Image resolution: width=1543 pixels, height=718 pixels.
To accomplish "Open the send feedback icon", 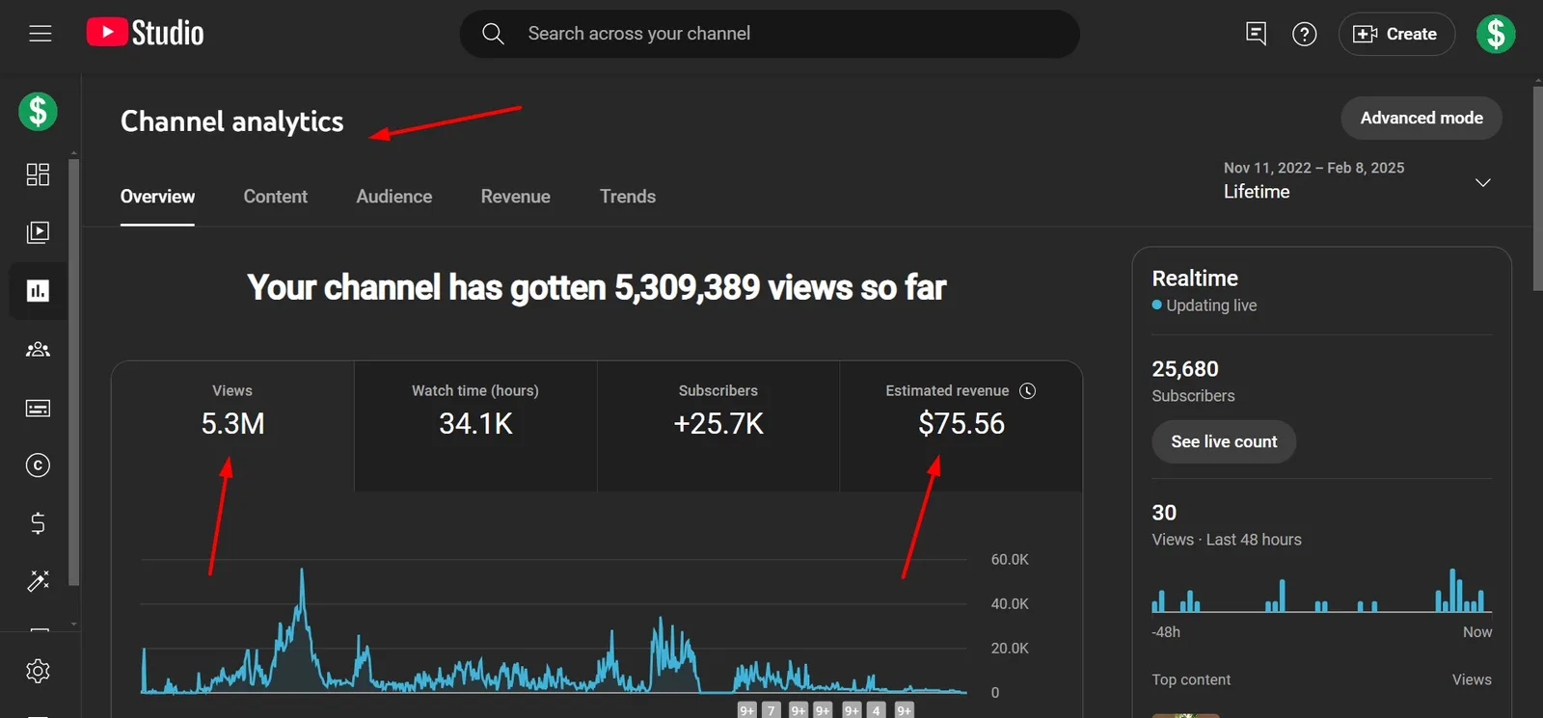I will click(x=1256, y=35).
